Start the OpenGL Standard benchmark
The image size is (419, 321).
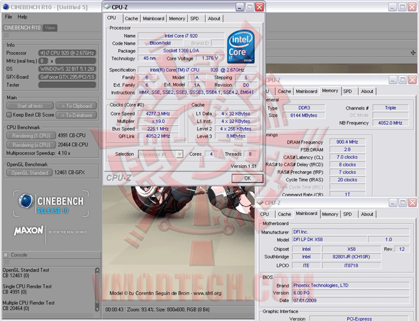pyautogui.click(x=30, y=173)
